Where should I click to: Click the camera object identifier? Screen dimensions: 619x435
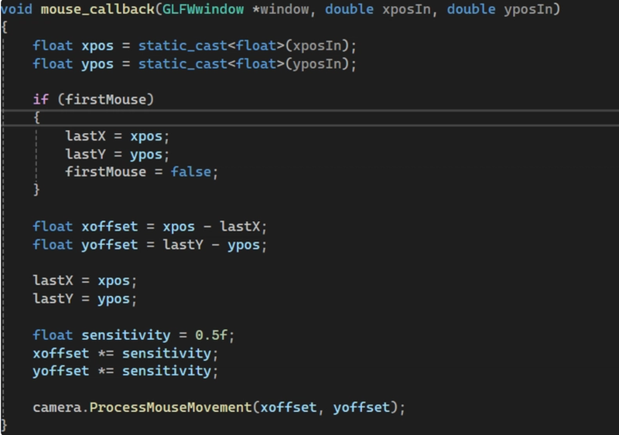click(56, 408)
